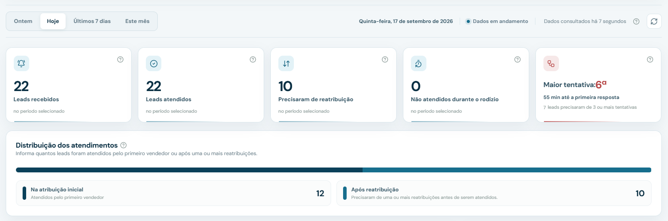Viewport: 668px width, 221px height.
Task: Click the bell icon on Leads recebidos card
Action: tap(21, 64)
